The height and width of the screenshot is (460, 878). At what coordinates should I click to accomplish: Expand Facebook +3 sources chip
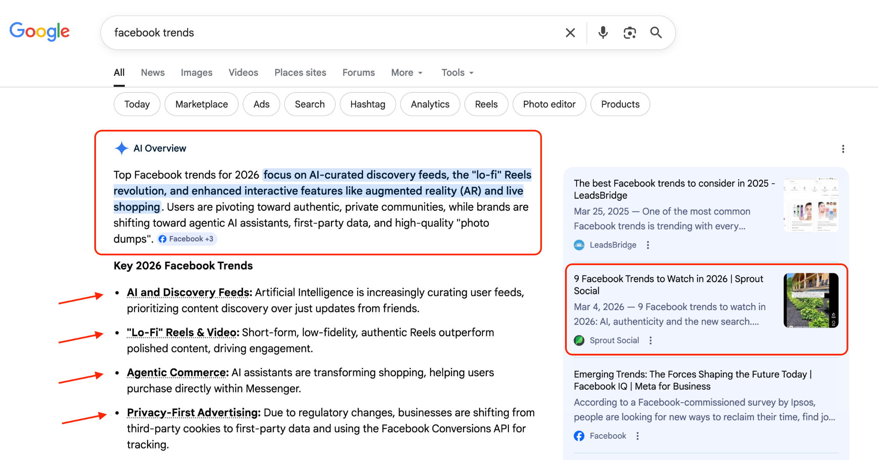187,239
